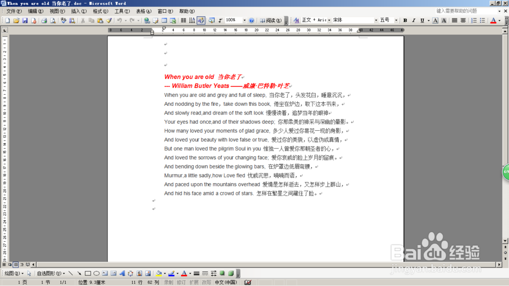Open the 插入 menu

tap(78, 11)
